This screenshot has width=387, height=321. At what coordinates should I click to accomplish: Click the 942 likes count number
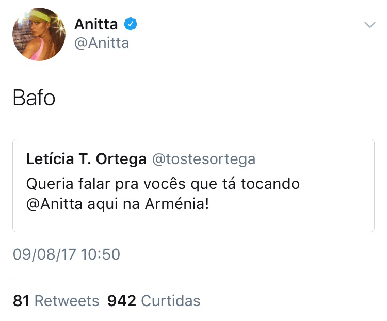(x=122, y=301)
